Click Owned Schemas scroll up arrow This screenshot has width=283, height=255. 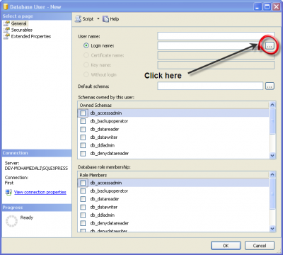click(272, 105)
